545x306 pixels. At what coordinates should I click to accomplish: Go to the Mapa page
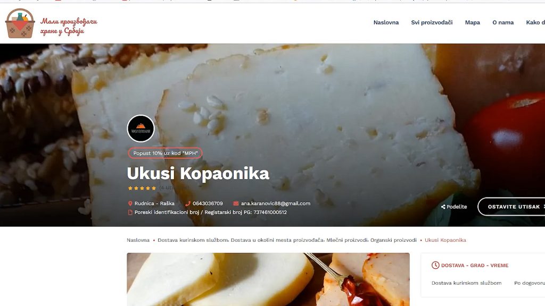tap(473, 22)
